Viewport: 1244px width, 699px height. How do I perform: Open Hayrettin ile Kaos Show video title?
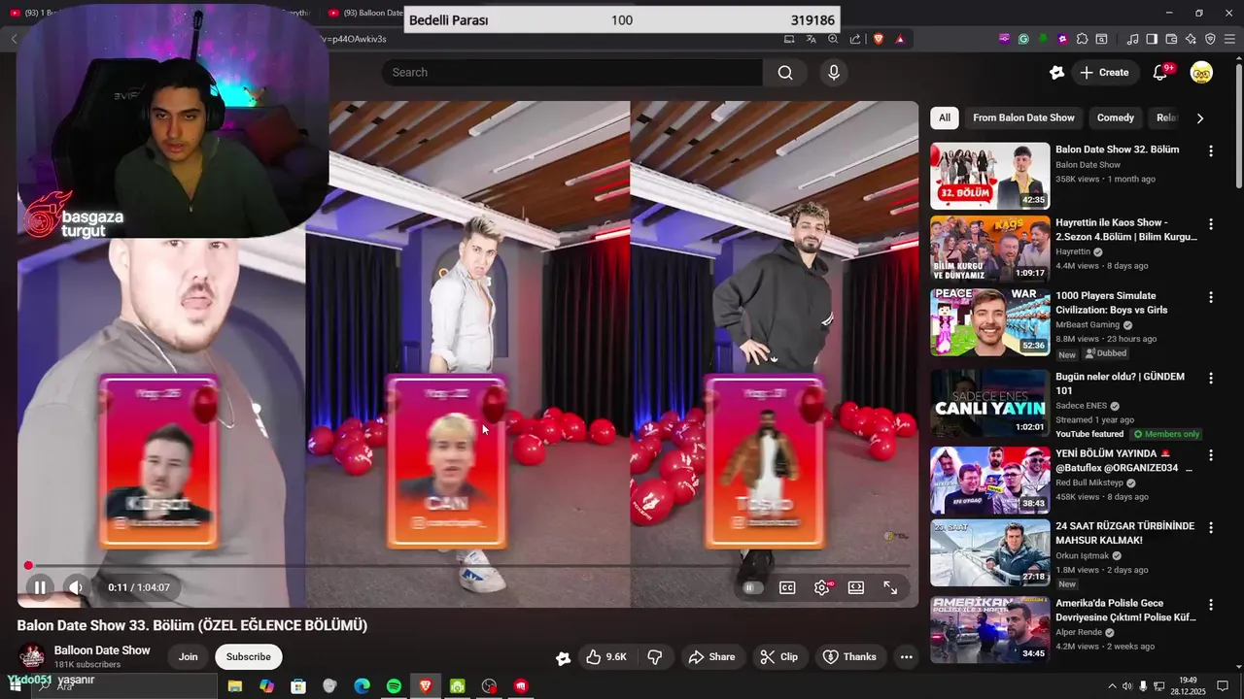pyautogui.click(x=1126, y=230)
